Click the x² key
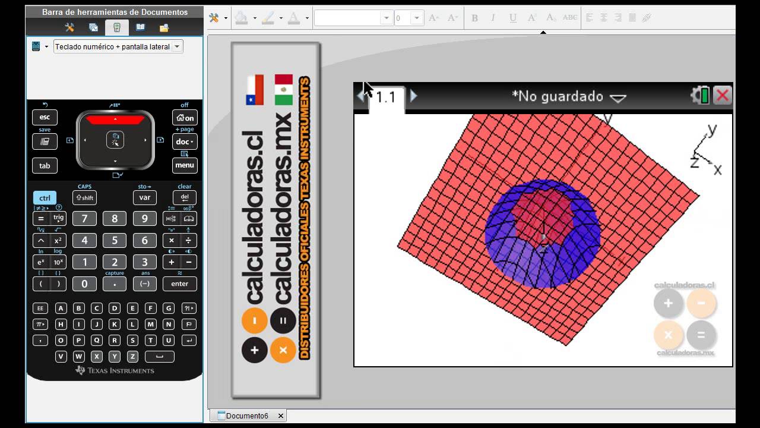The width and height of the screenshot is (760, 428). click(58, 240)
